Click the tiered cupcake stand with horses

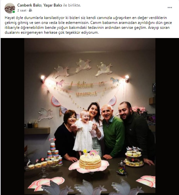(134, 157)
